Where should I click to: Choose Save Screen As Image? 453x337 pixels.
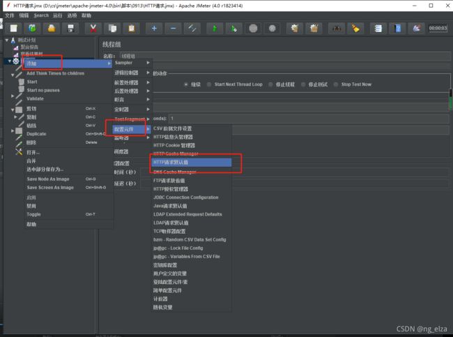pos(50,188)
